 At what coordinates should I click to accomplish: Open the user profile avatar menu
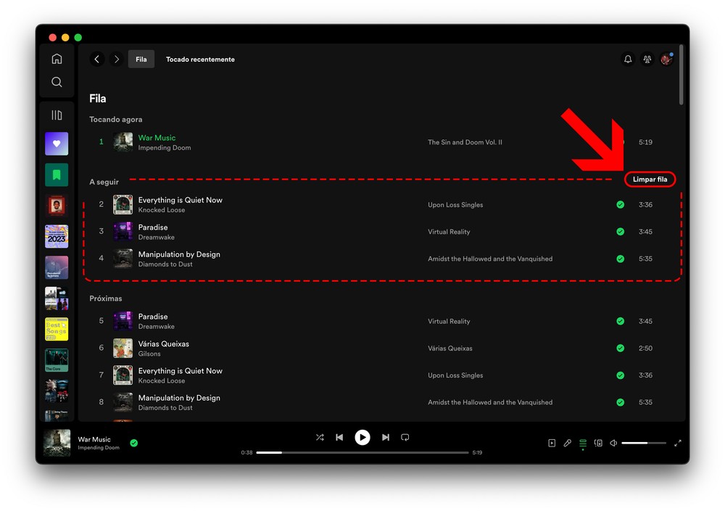click(x=666, y=60)
